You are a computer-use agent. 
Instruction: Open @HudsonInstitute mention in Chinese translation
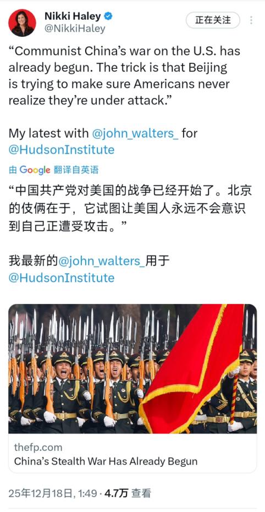pos(61,278)
